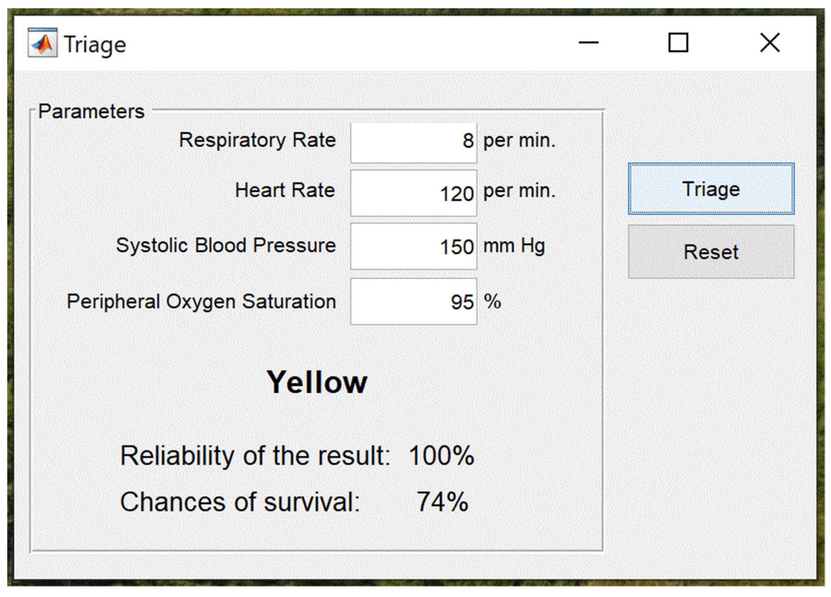Focus the Respiratory Rate input field
The image size is (831, 597).
click(413, 143)
